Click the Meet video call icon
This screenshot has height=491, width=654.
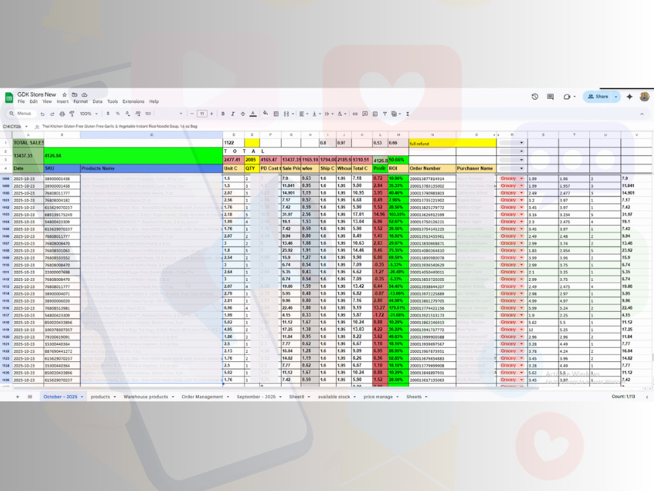pos(568,96)
